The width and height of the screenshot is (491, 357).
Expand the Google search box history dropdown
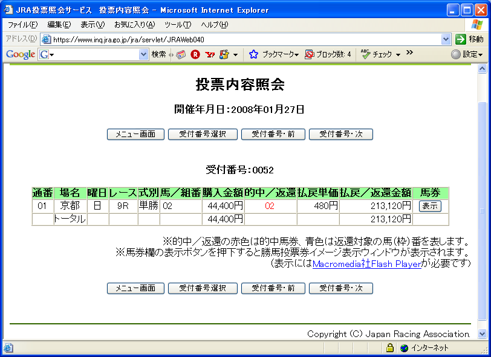tap(143, 54)
